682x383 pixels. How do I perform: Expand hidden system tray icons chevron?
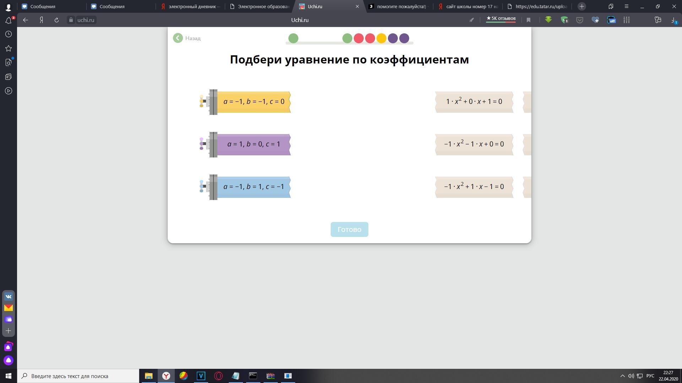622,376
